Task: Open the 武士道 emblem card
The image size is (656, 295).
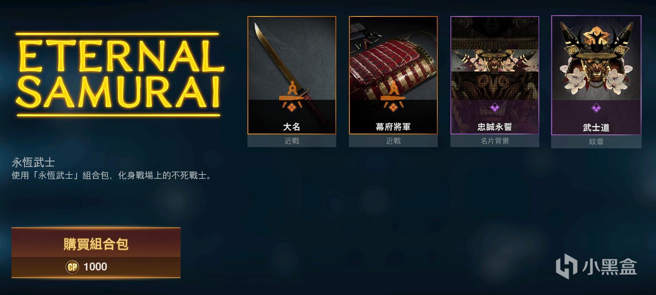Action: (x=596, y=75)
